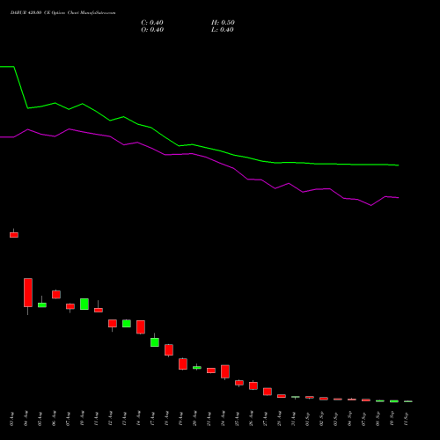The width and height of the screenshot is (440, 440).
Task: Select the red candle for 21 Aug
Action: pyautogui.click(x=211, y=370)
